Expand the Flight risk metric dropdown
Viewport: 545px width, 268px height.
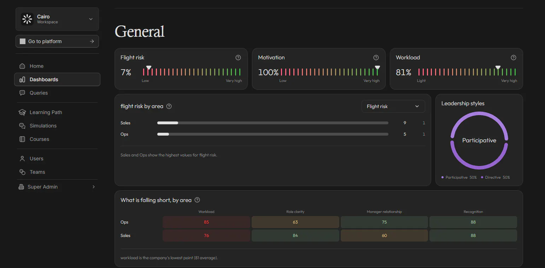[393, 106]
